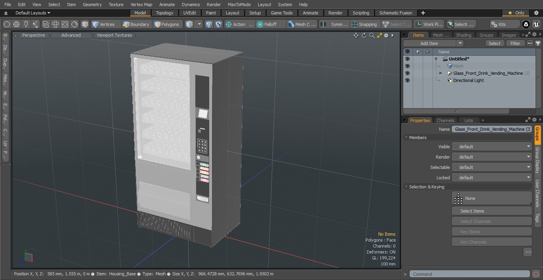Toggle visibility of Mesh item
The image size is (543, 280).
coord(407,66)
